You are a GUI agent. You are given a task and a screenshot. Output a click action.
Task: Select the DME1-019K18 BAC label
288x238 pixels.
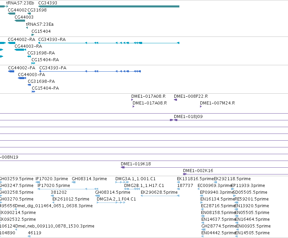(x=136, y=164)
